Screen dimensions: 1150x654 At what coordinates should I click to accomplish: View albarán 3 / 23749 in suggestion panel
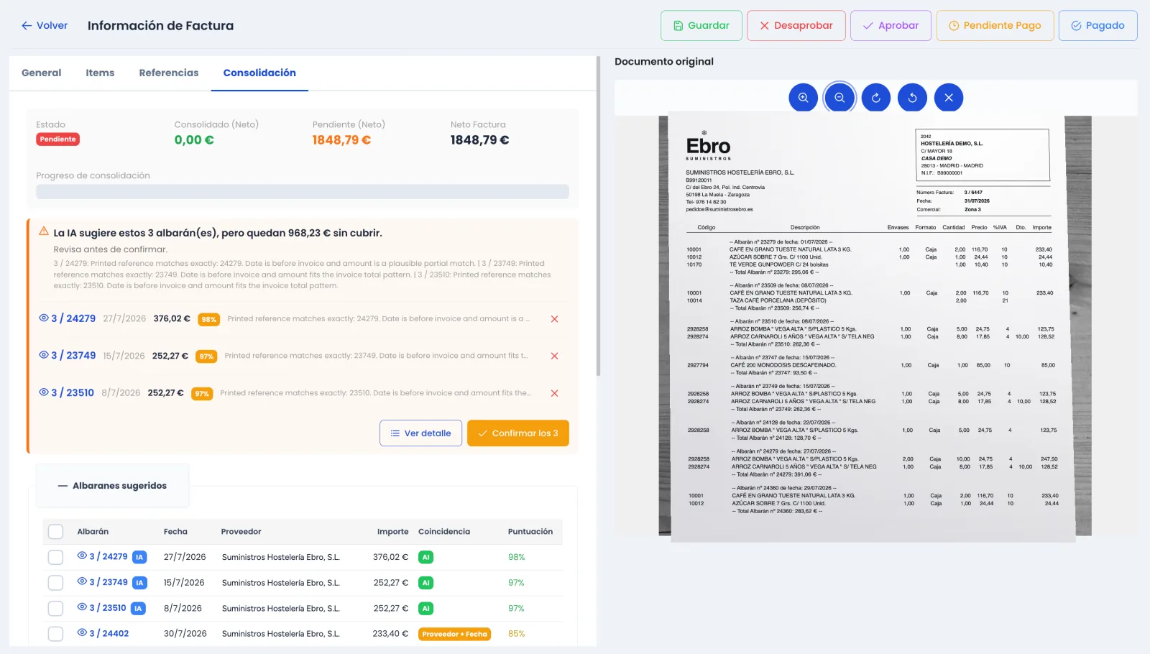tap(44, 355)
